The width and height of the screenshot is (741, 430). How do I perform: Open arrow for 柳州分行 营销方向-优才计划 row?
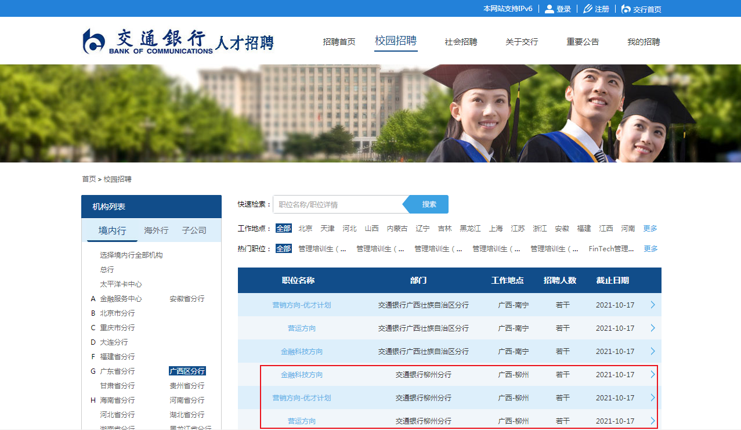tap(653, 398)
